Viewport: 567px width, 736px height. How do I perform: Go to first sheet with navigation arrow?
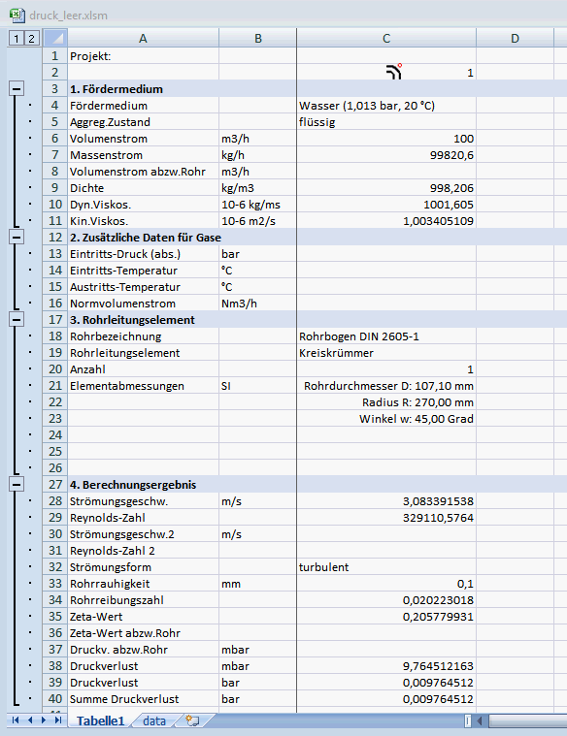pyautogui.click(x=15, y=720)
